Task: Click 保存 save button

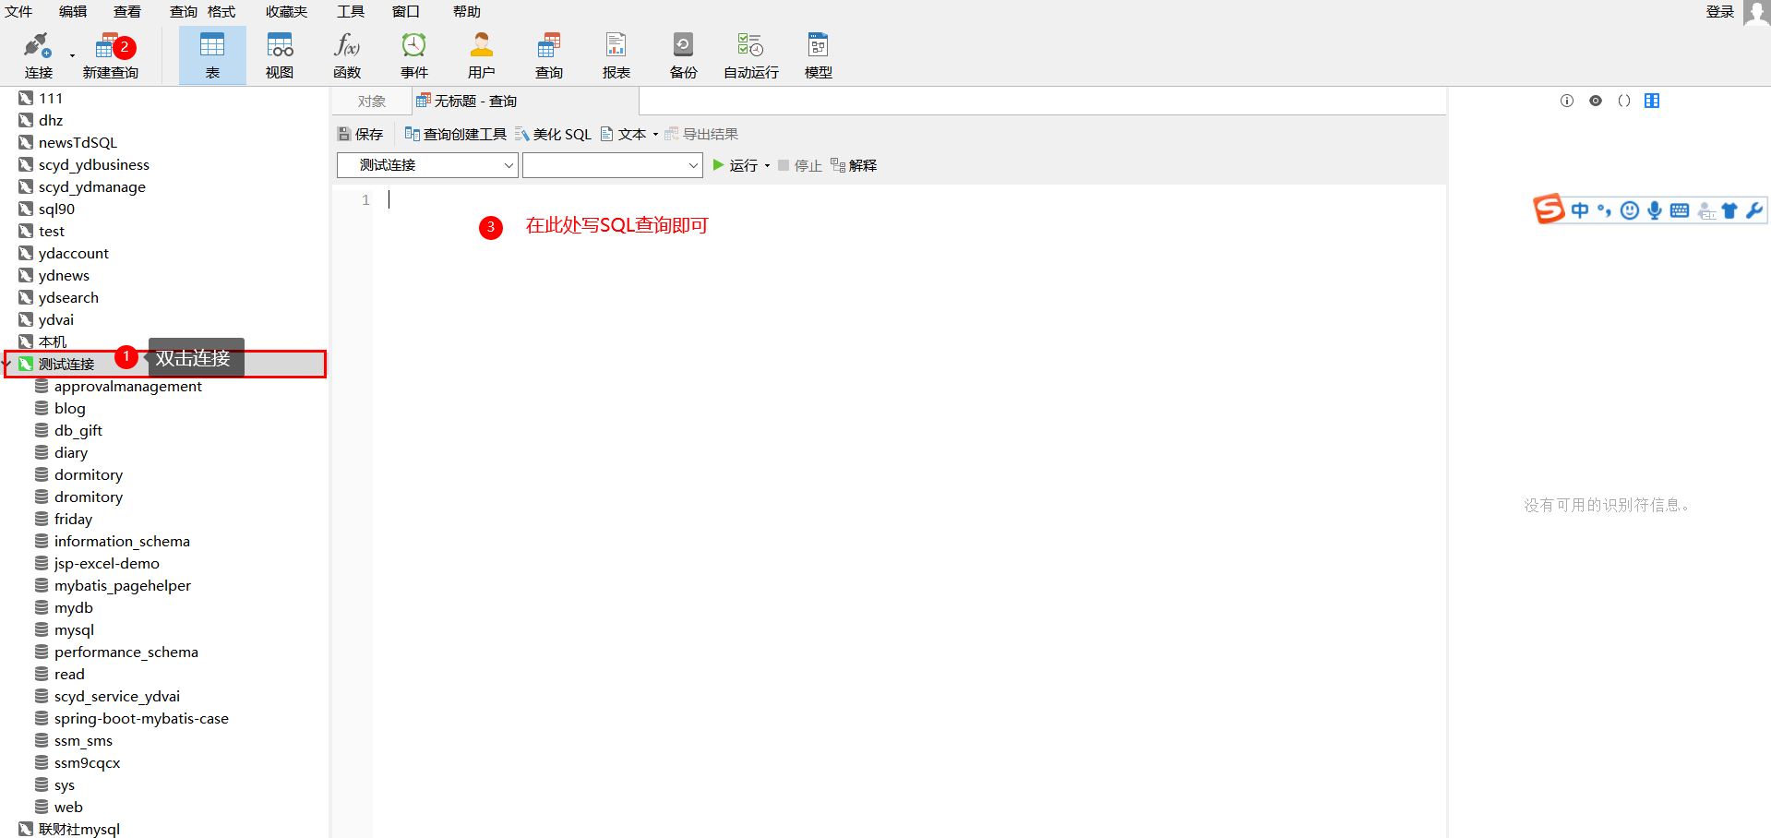Action: click(360, 134)
